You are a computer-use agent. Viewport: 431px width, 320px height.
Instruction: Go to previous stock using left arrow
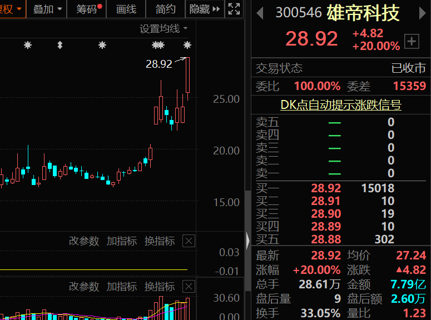[260, 13]
